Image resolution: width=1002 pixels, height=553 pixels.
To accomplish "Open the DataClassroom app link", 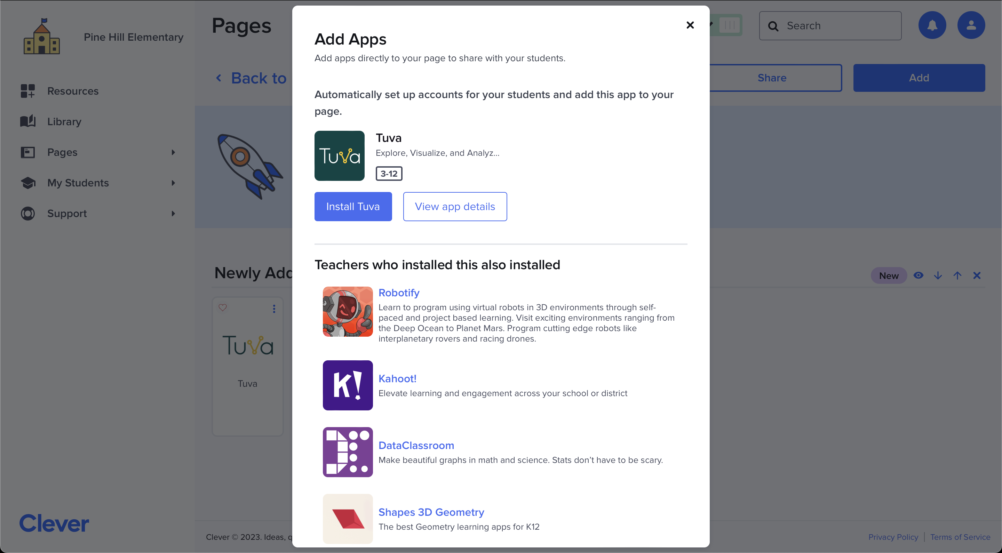I will click(416, 445).
